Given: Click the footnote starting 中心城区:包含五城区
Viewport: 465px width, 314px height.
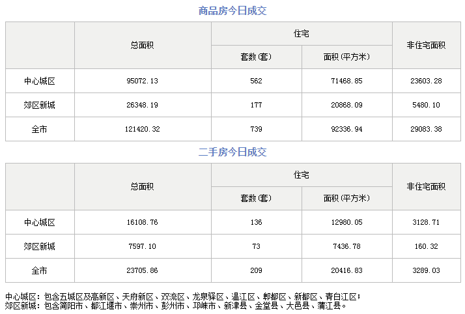Looking at the screenshot, I should (183, 297).
